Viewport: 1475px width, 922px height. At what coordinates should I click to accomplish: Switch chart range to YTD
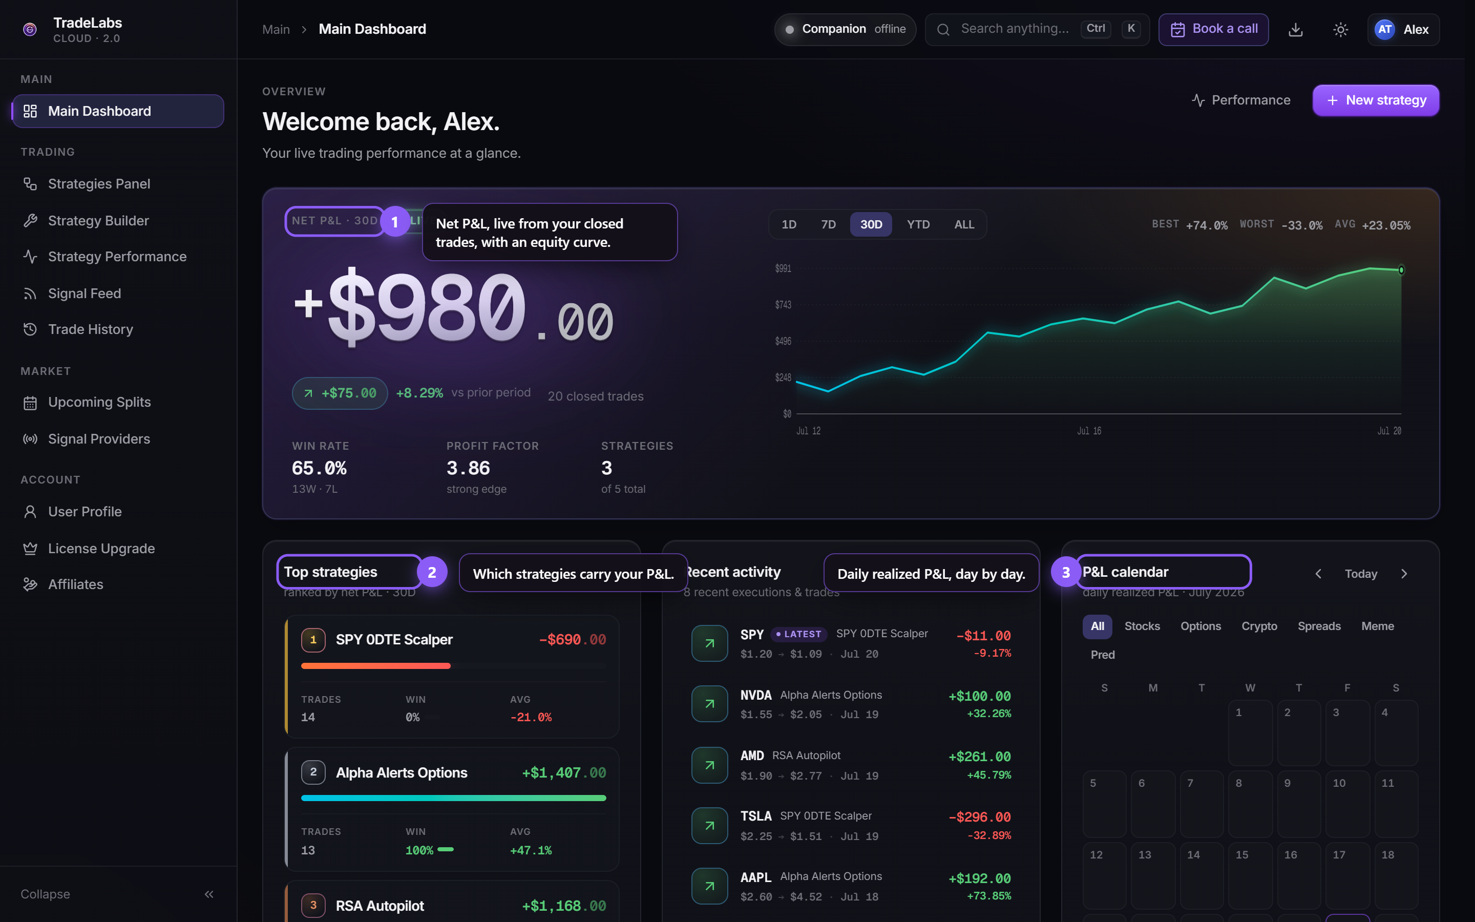point(918,224)
